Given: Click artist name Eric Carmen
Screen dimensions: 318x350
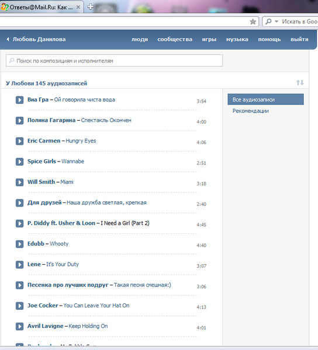Looking at the screenshot, I should (x=44, y=141).
